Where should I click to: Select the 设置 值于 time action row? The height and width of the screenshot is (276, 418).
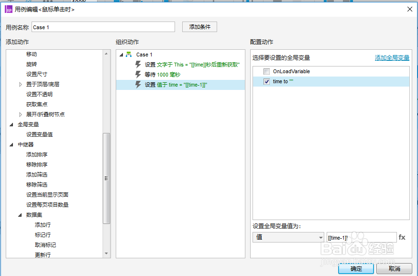coord(180,85)
